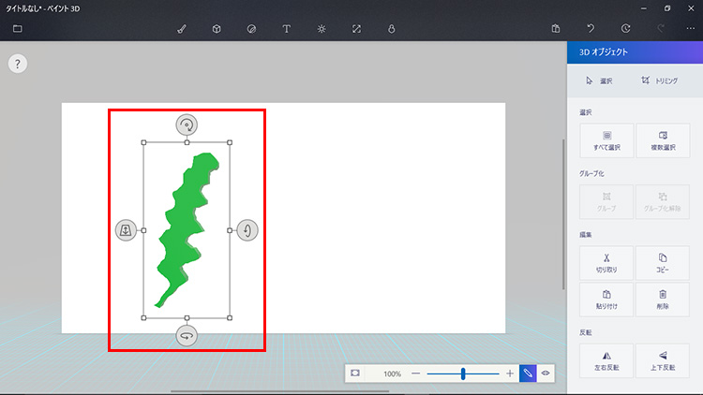Click the zoom in plus button

(x=510, y=373)
